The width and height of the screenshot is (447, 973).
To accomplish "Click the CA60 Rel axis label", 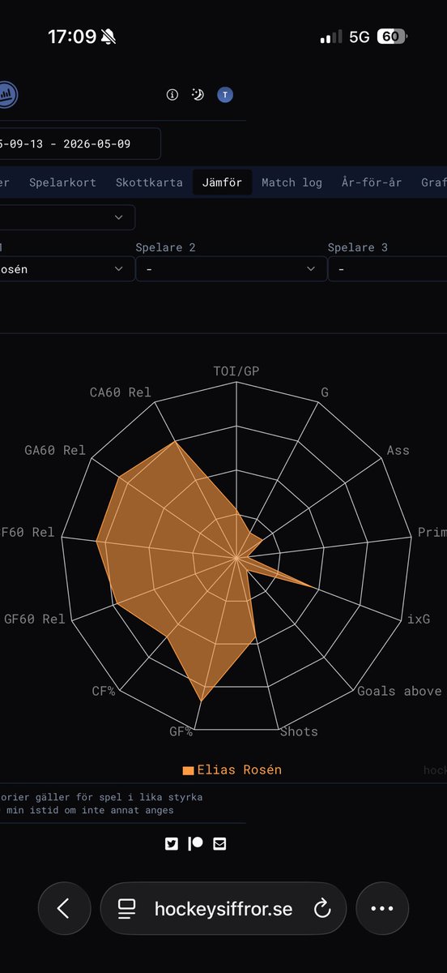I will (121, 392).
